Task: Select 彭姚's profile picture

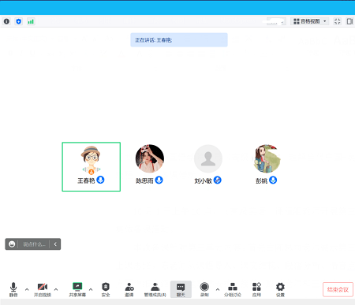Action: [267, 158]
